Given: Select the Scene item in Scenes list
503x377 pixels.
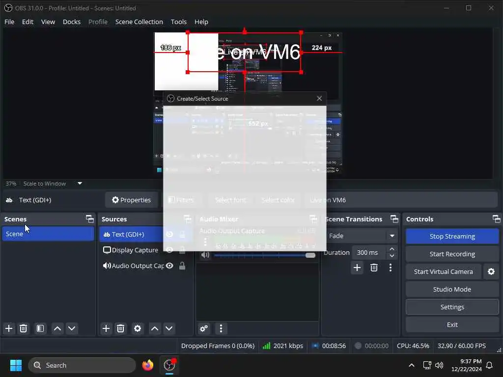Looking at the screenshot, I should click(48, 234).
